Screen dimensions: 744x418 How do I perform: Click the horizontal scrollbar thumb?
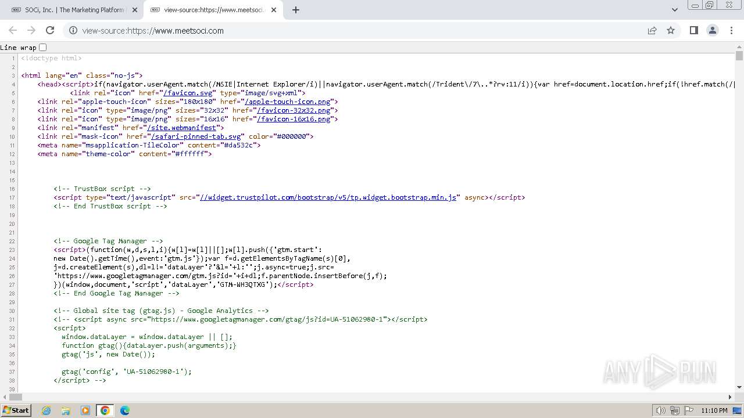point(15,397)
